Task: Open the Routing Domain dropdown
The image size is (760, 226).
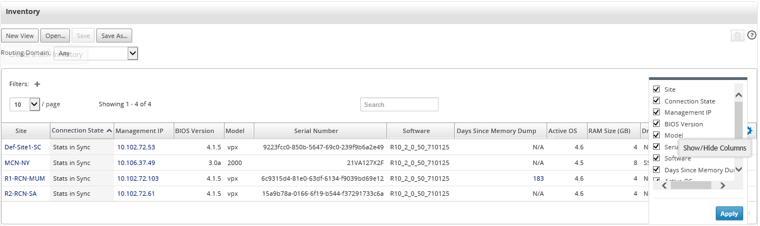Action: (96, 53)
